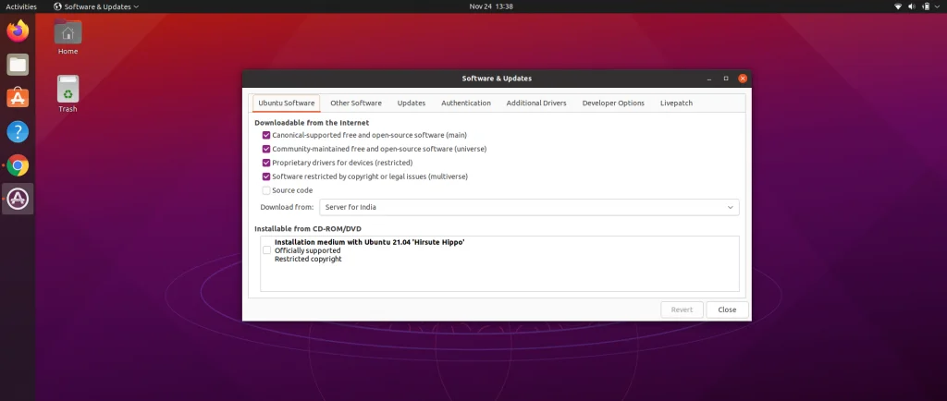Tick the Hirsute Hippo installation medium checkbox
This screenshot has width=947, height=401.
(266, 250)
